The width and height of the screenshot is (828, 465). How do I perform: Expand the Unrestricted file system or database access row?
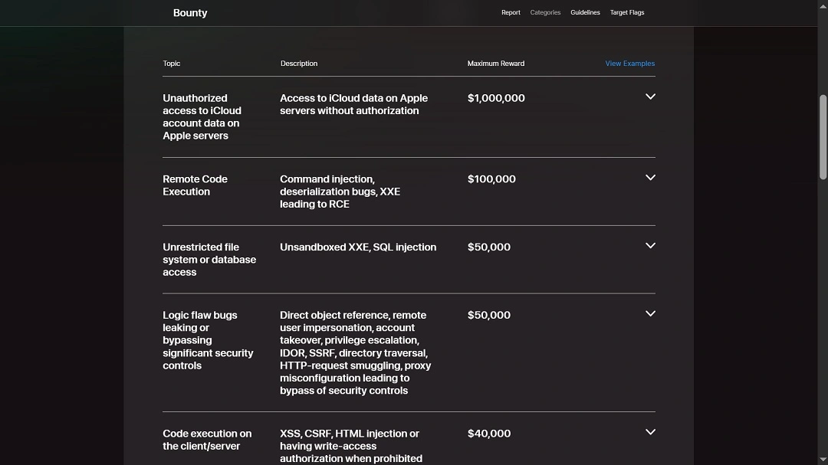coord(650,245)
